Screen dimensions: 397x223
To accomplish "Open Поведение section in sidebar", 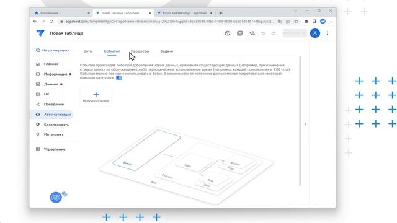I will [54, 104].
